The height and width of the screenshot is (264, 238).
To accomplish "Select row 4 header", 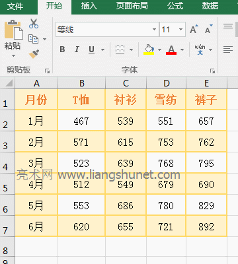I will point(7,163).
